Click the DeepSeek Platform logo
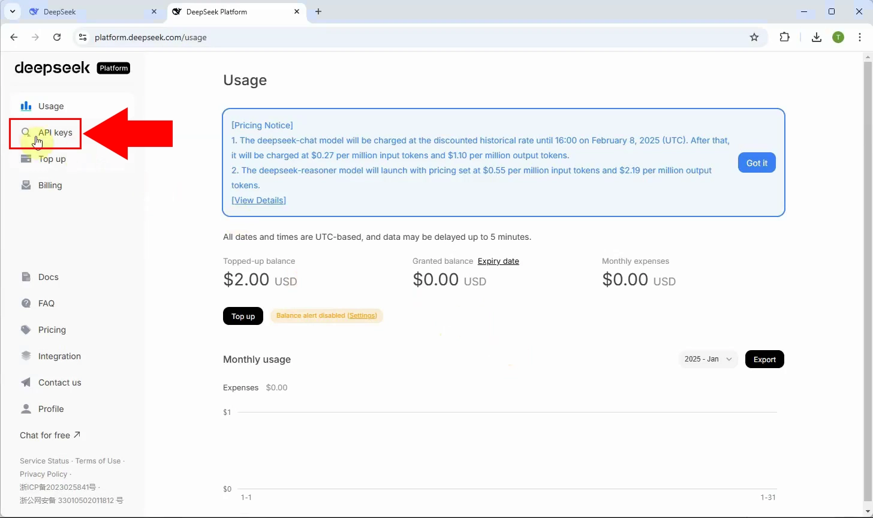Screen dimensions: 873x518 click(72, 68)
